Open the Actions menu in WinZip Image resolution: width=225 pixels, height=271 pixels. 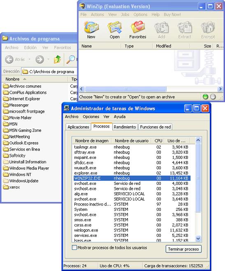click(97, 15)
